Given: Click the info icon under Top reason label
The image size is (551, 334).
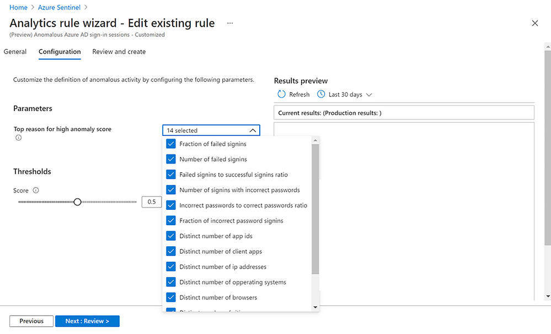Looking at the screenshot, I should [x=18, y=138].
